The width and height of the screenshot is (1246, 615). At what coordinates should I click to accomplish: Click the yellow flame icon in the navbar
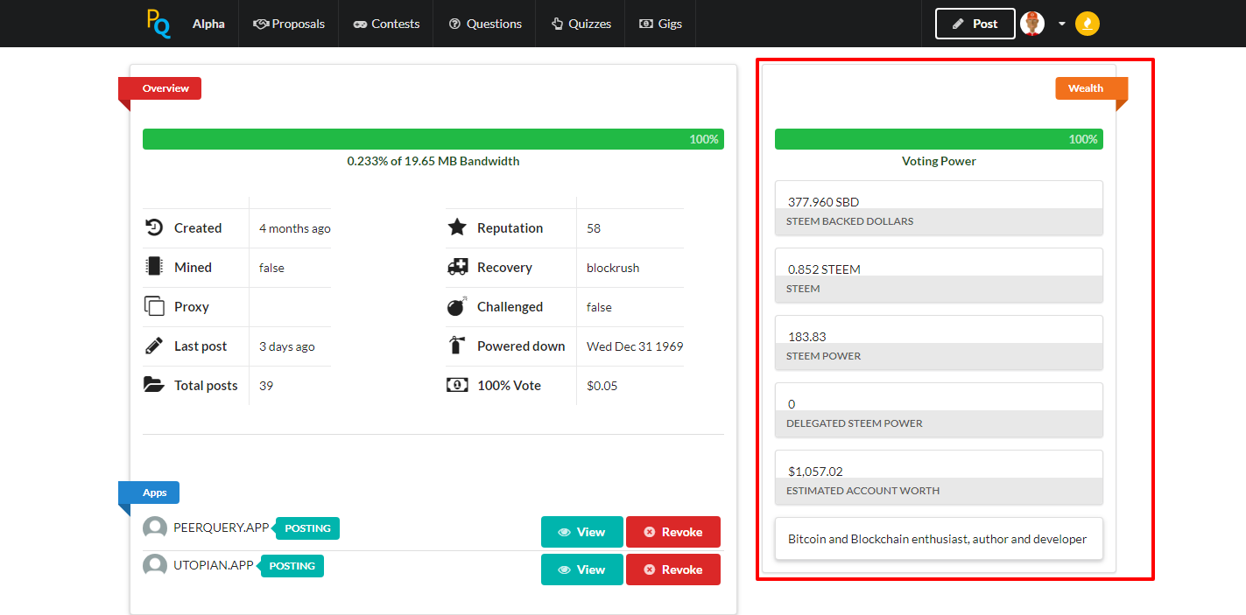(x=1088, y=24)
